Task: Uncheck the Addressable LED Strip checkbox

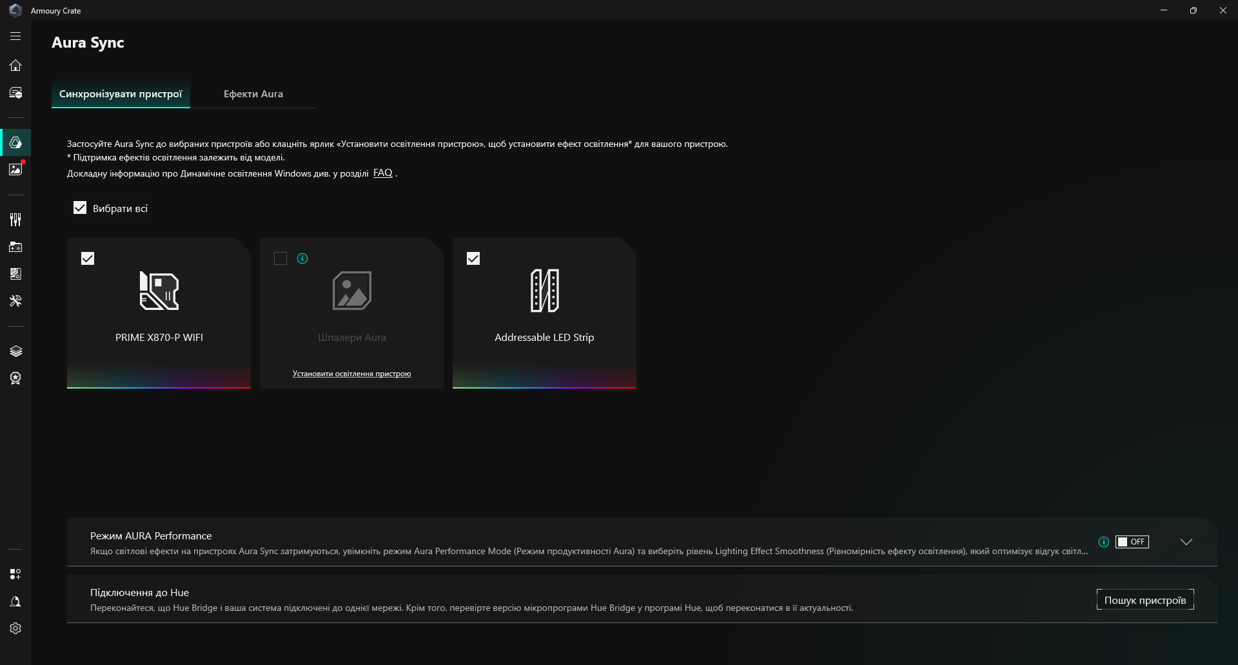Action: click(473, 258)
